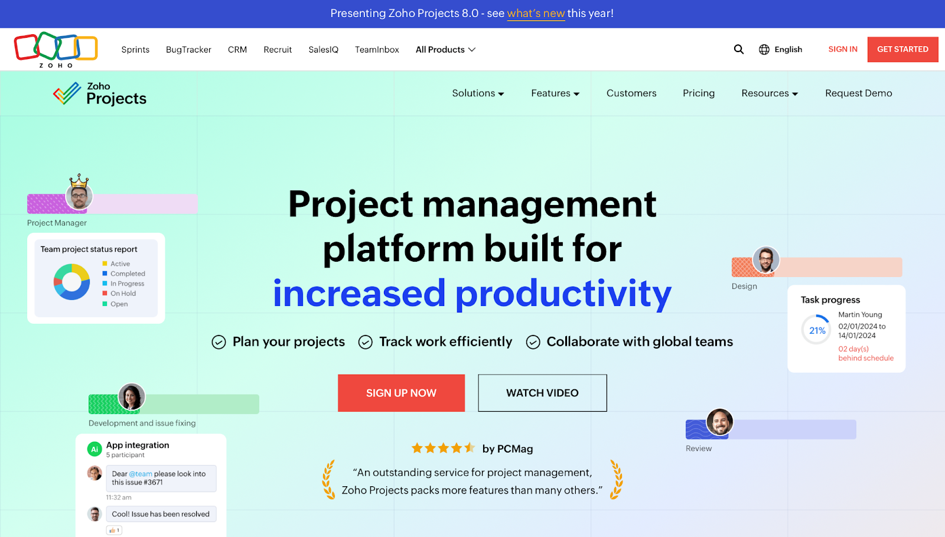Click the App integration Ai icon

[x=94, y=449]
